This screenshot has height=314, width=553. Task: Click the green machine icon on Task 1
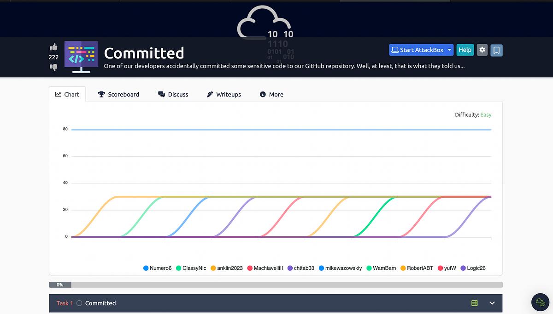474,303
